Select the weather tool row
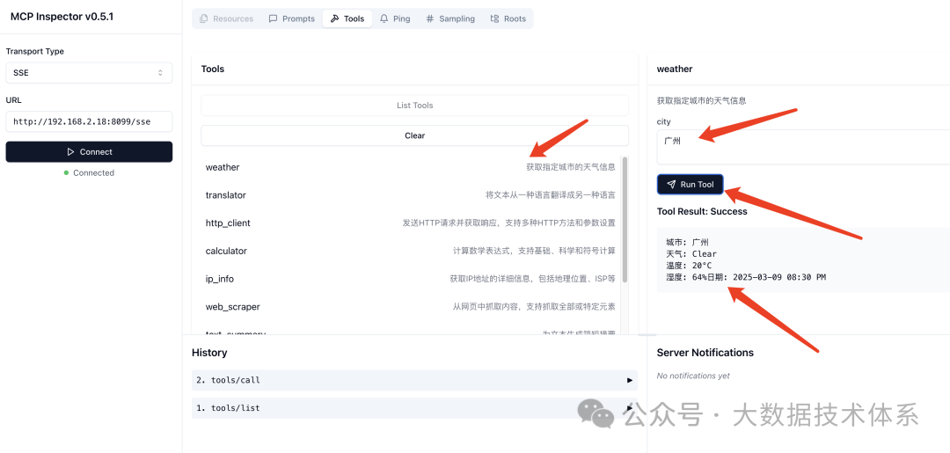The image size is (950, 453). tap(410, 167)
